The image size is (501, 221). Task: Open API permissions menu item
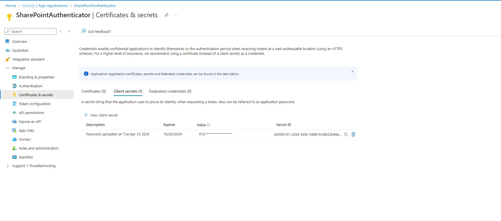[31, 113]
